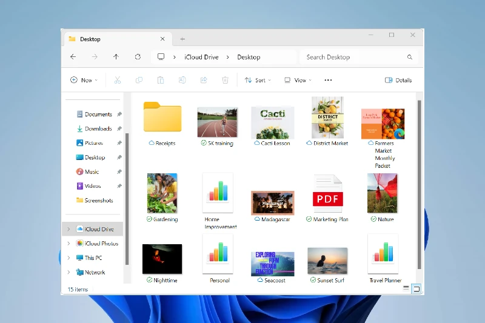
Task: Navigate back using the back arrow
Action: [x=73, y=57]
